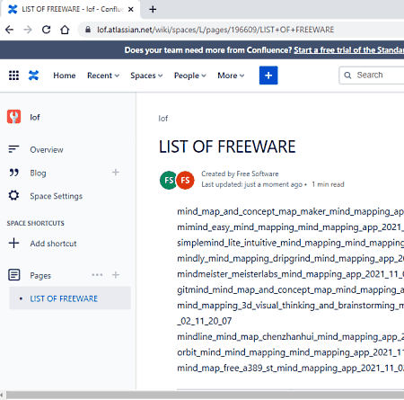Click the line starting mind_map_free_a389_st
Viewport: 404px width, 400px height.
tap(290, 368)
